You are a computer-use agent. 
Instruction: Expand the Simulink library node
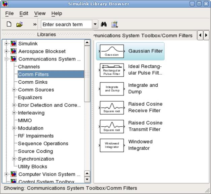[x=6, y=44]
